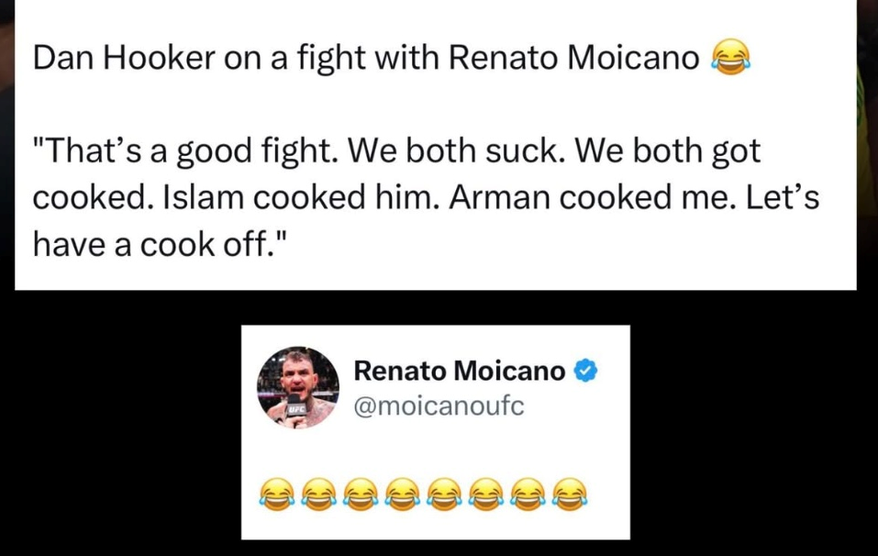The width and height of the screenshot is (878, 556).
Task: Click the blue verified badge beside Renato Moicano
Action: (x=587, y=371)
